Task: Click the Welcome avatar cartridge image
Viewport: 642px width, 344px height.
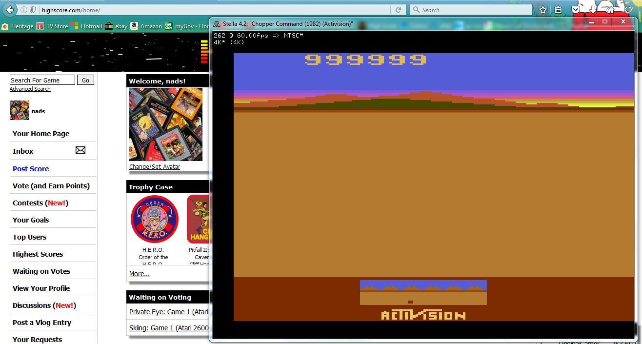Action: 166,124
